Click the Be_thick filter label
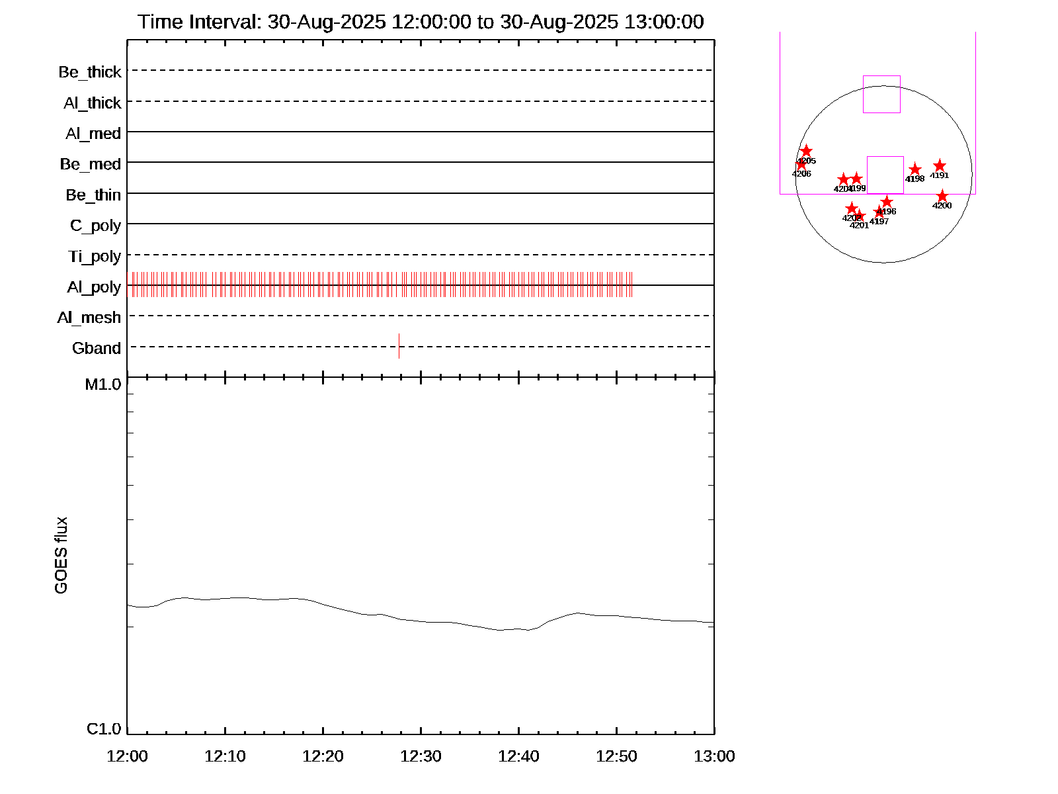 90,72
